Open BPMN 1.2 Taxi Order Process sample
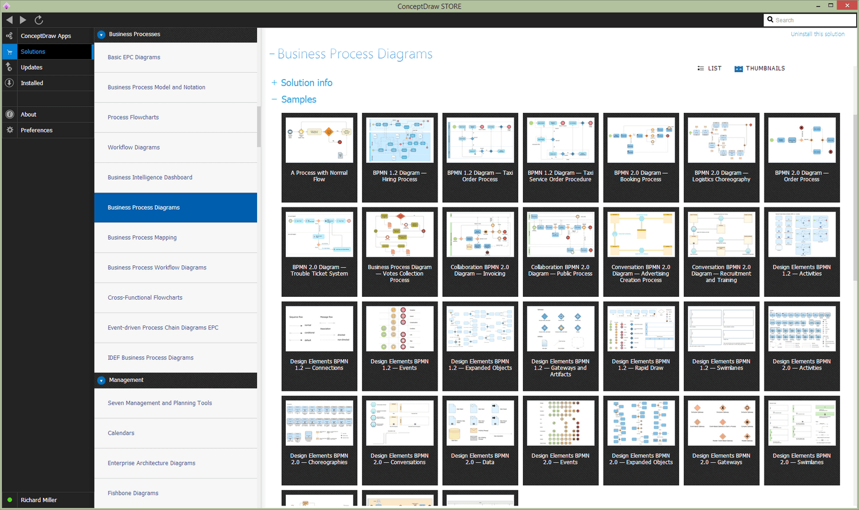This screenshot has height=510, width=859. point(480,158)
